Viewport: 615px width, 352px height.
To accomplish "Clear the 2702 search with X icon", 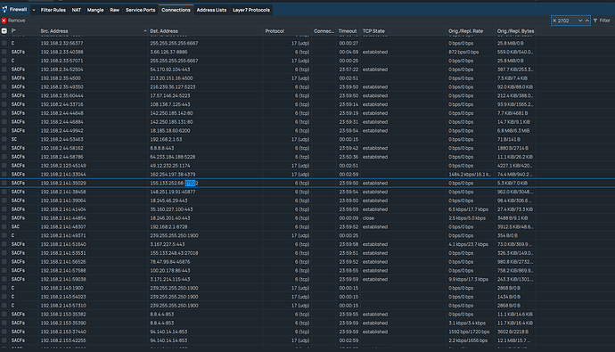I will click(554, 20).
